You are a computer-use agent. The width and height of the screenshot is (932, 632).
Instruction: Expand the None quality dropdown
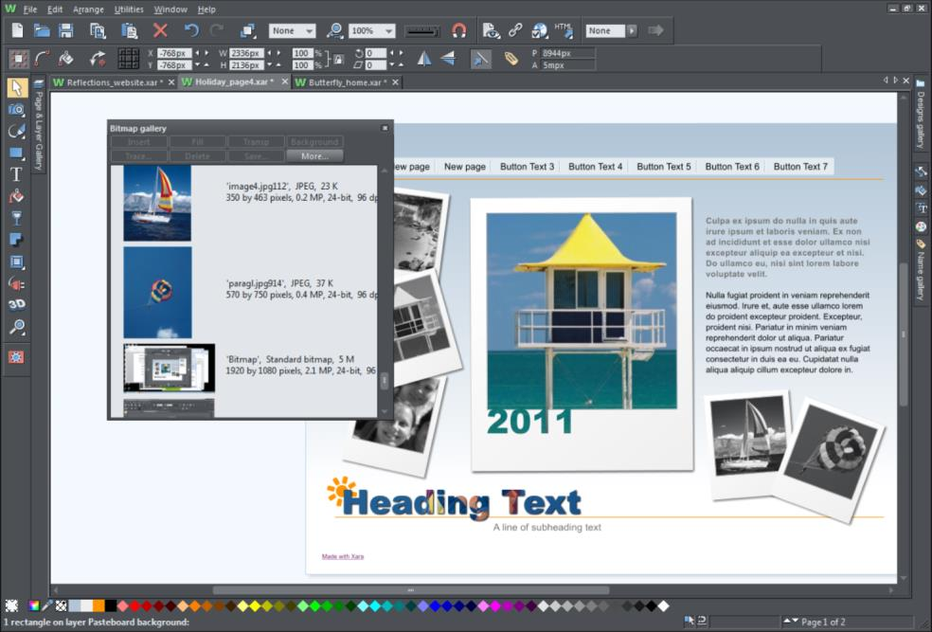[x=293, y=31]
